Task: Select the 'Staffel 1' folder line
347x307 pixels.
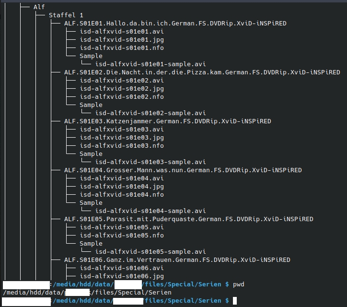Action: coord(66,15)
